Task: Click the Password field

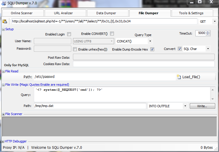Action: (x=53, y=49)
